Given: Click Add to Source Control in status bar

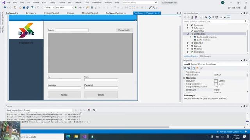Looking at the screenshot, I should (229, 131).
